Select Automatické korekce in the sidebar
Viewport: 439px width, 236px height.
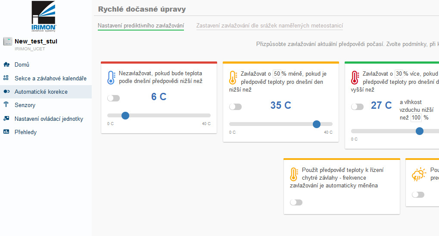click(41, 92)
